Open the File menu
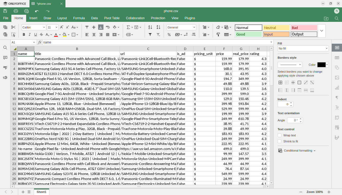The height and width of the screenshot is (195, 342). 6,18
